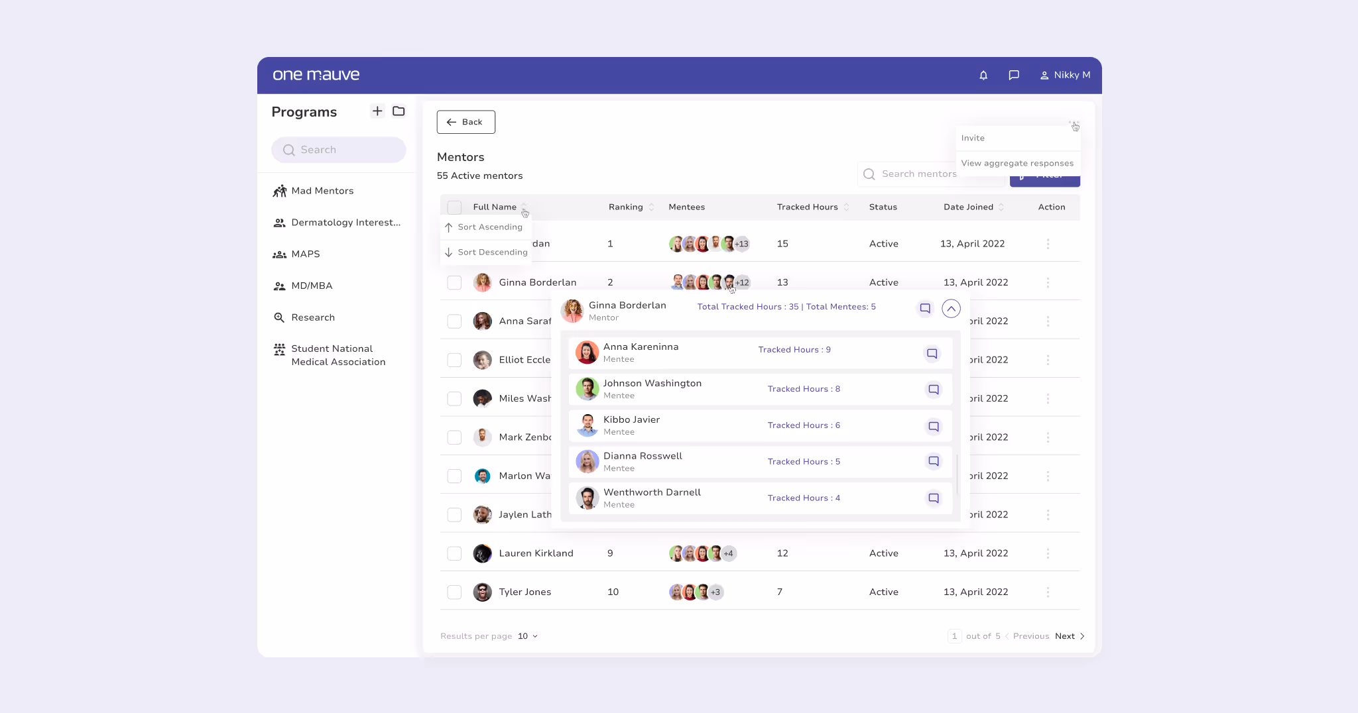Open action menu for Lauren Kirkland row
Image resolution: width=1358 pixels, height=713 pixels.
[x=1048, y=553]
